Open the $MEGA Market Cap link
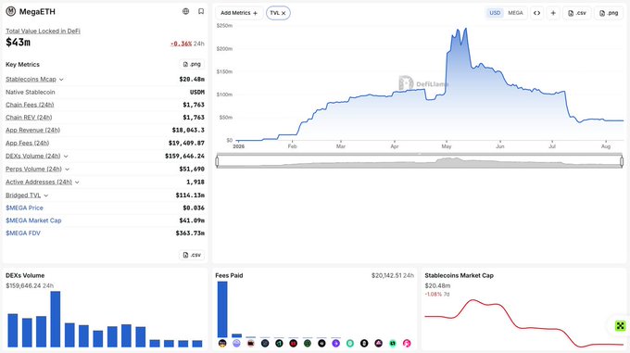Viewport: 630px width, 353px height. (x=33, y=221)
